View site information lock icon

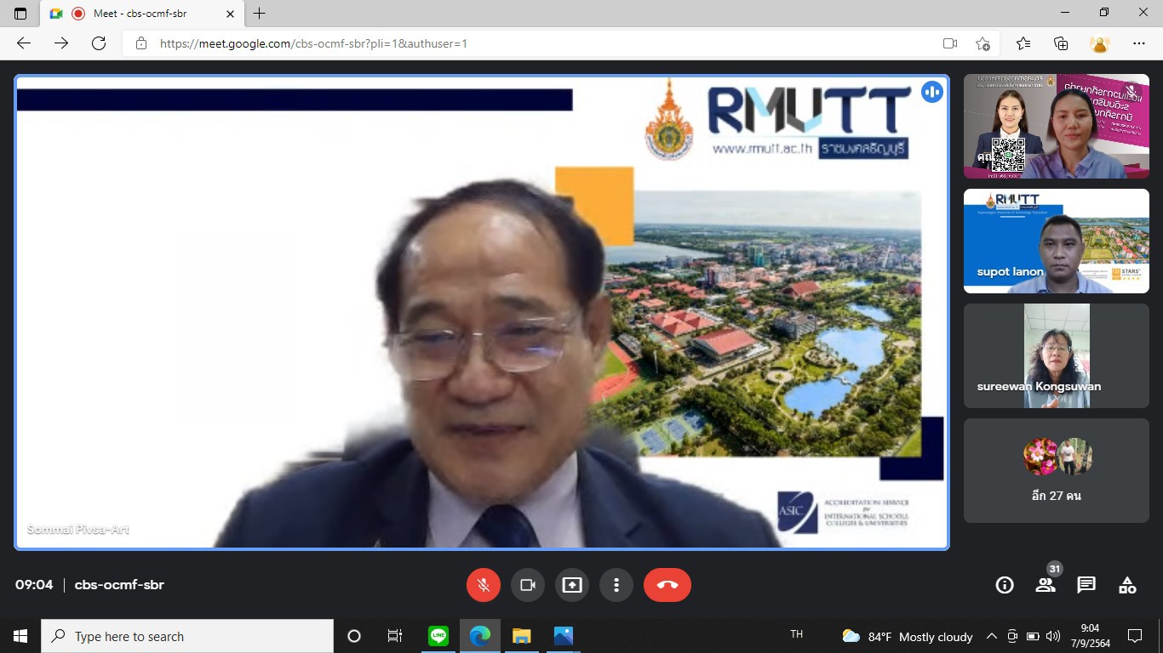pyautogui.click(x=141, y=43)
